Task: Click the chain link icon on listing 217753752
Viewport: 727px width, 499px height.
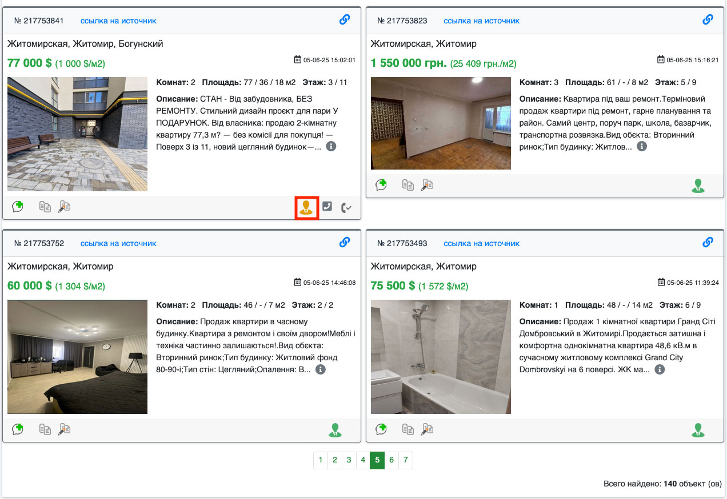Action: pos(345,242)
